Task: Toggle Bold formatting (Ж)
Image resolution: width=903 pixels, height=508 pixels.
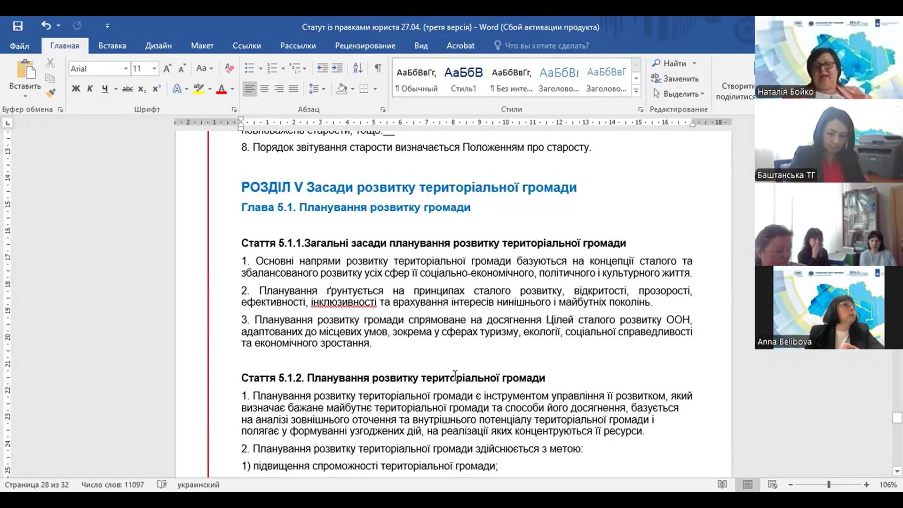Action: click(76, 89)
